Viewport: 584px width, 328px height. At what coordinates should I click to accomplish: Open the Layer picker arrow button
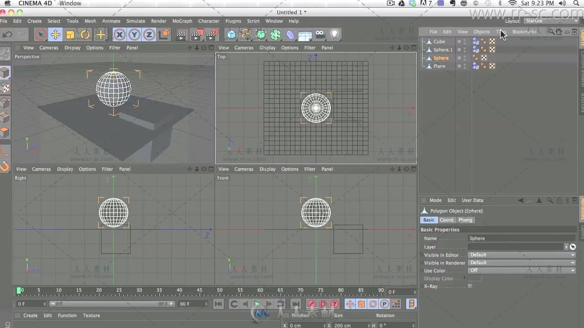pos(567,247)
